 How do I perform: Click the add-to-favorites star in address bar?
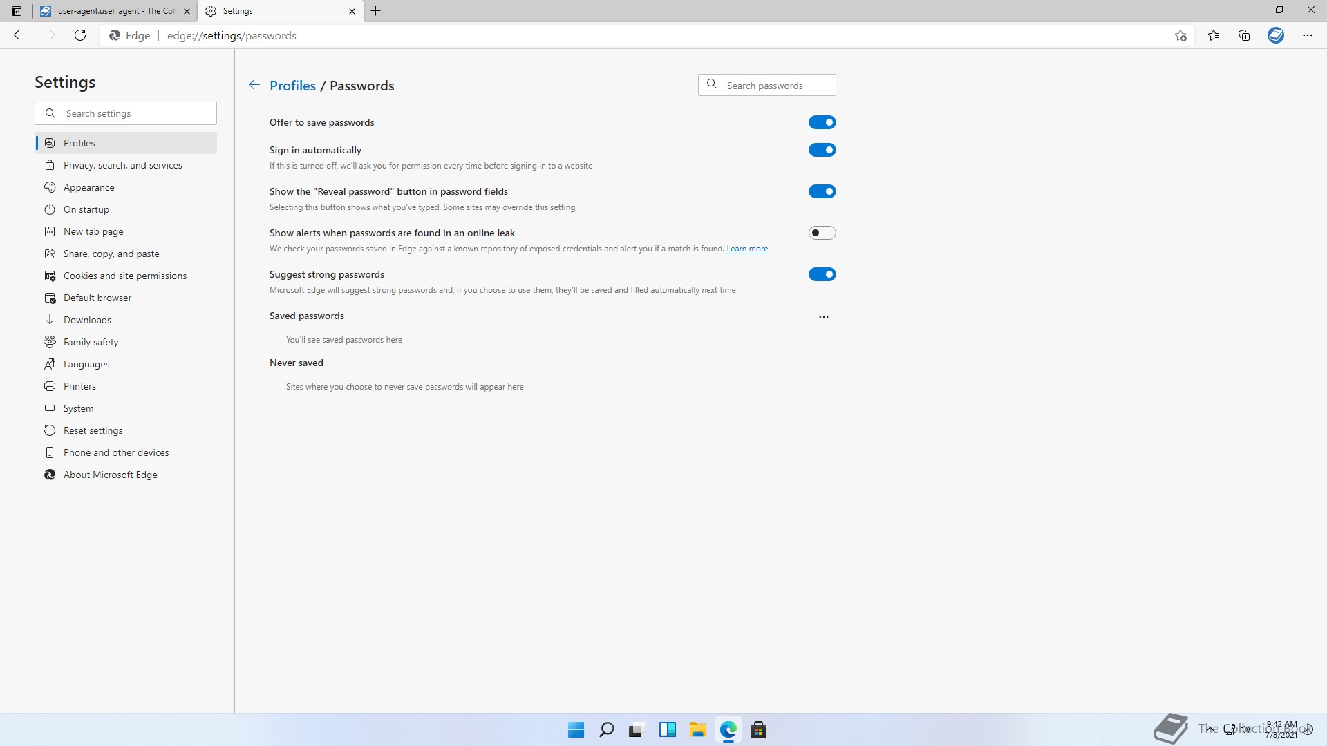1180,35
